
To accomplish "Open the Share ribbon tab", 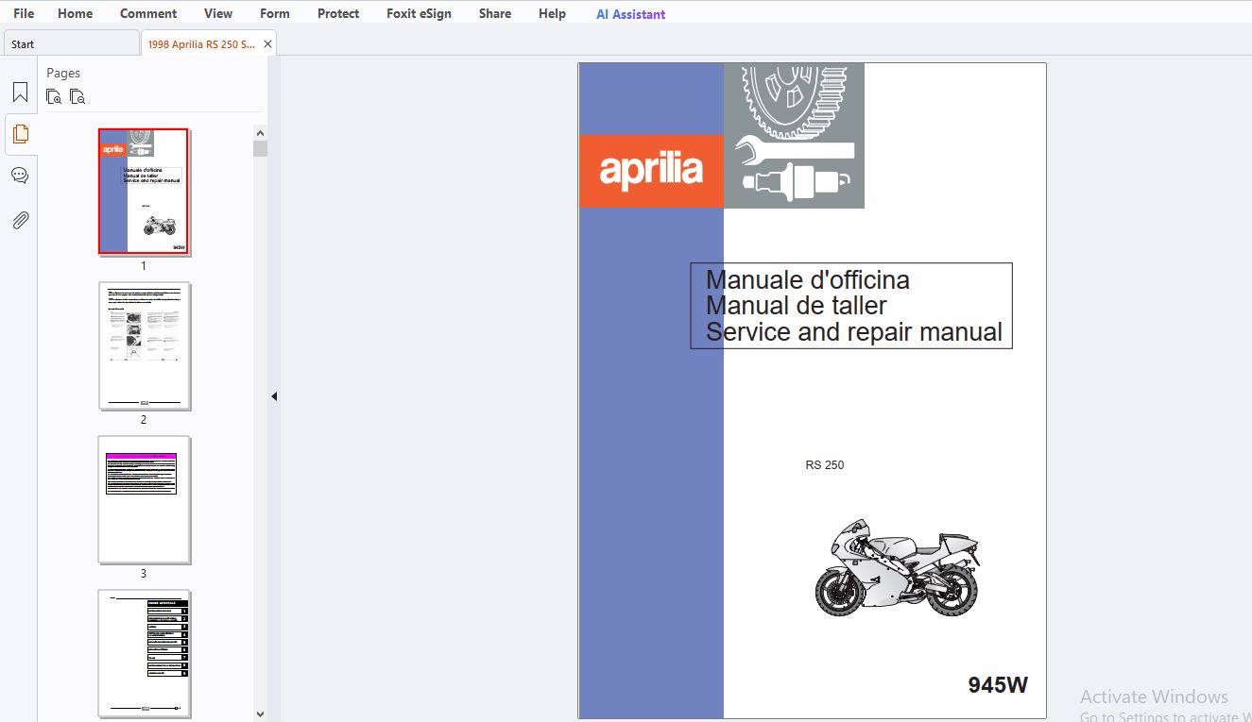I will pos(495,13).
